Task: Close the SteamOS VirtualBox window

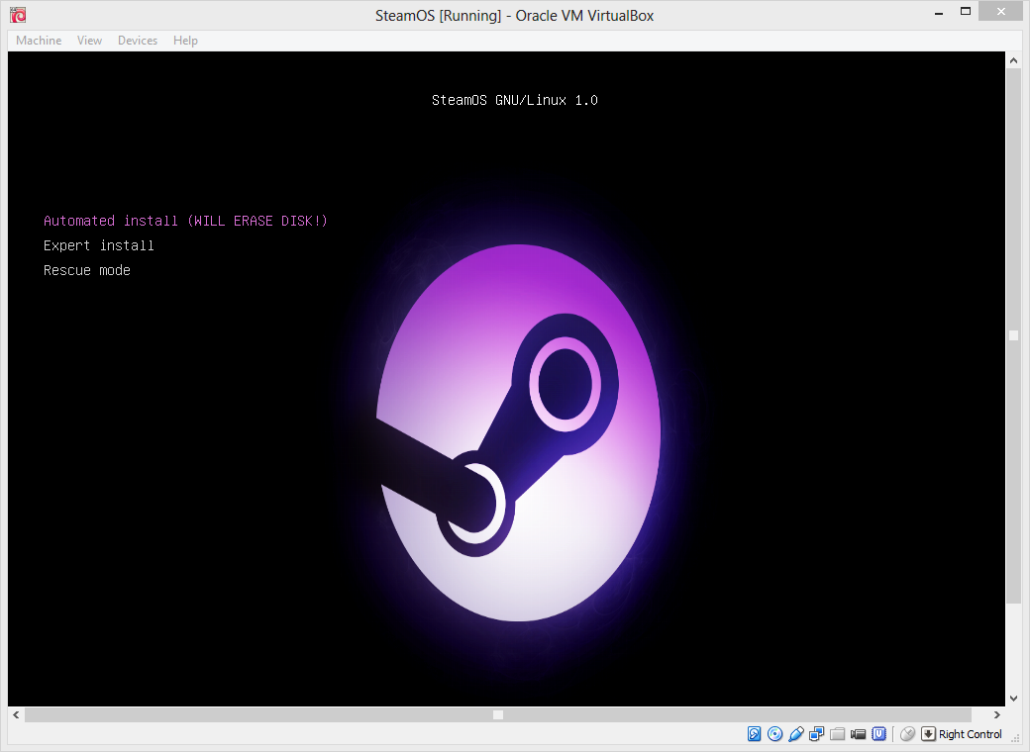Action: [1000, 11]
